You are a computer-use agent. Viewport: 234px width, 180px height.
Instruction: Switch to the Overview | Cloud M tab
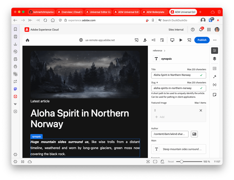[70, 12]
